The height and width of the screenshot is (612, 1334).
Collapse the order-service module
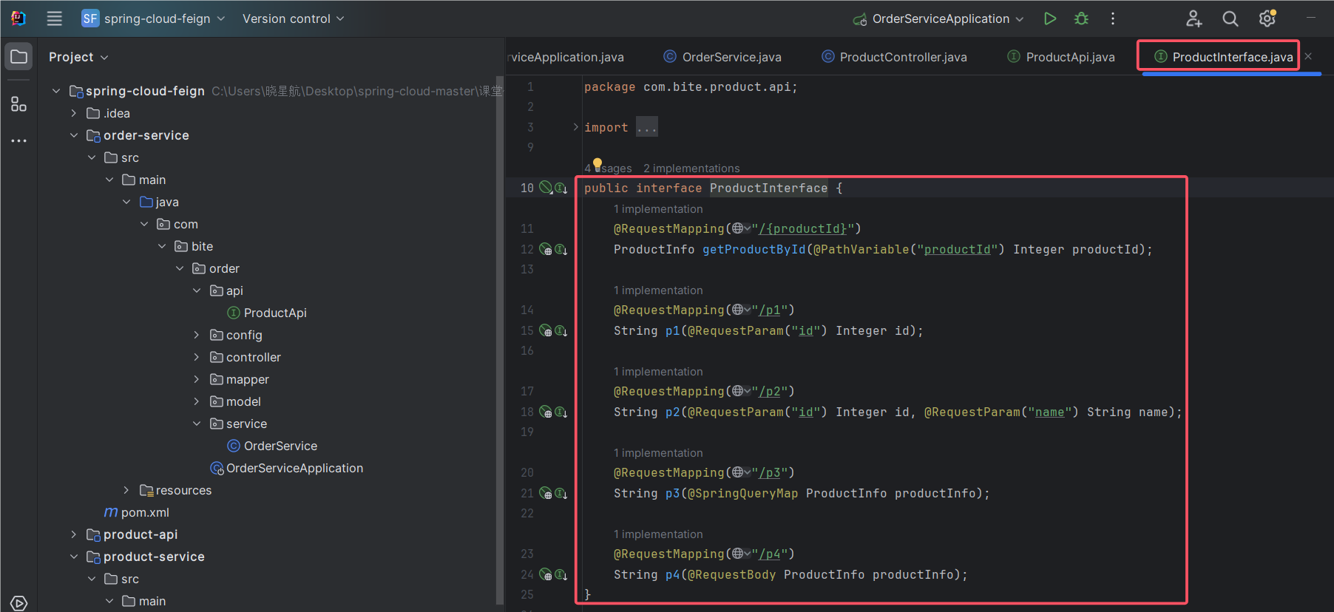point(73,135)
